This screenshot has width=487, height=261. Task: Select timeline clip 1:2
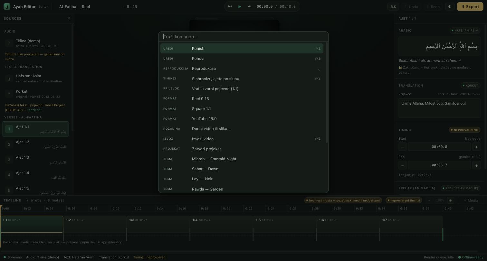(x=95, y=224)
